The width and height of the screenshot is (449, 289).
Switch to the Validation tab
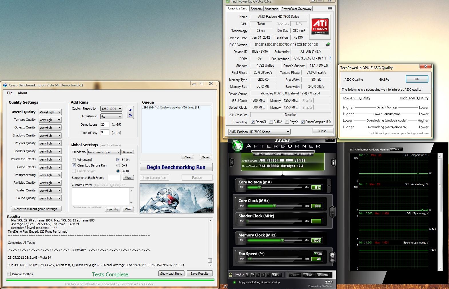271,9
